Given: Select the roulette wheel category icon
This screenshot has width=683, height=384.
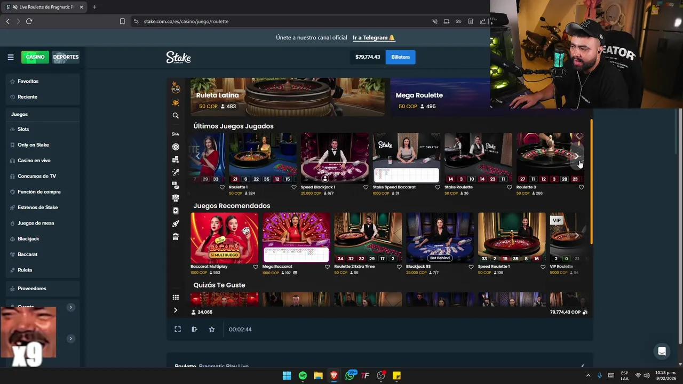Looking at the screenshot, I should click(x=176, y=147).
